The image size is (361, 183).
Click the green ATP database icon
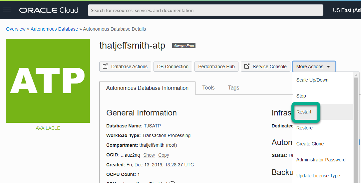tap(48, 81)
